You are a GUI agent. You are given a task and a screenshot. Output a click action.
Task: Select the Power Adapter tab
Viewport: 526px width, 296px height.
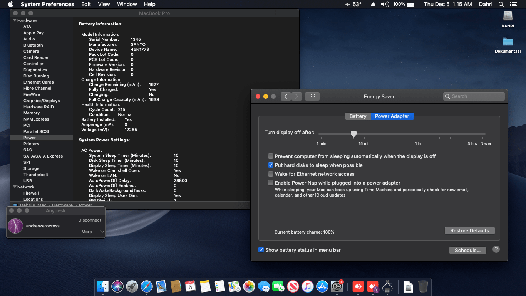click(392, 116)
